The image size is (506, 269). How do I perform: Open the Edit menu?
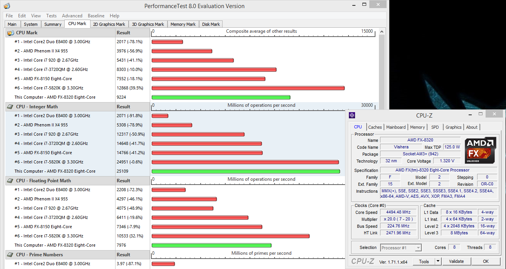point(22,16)
